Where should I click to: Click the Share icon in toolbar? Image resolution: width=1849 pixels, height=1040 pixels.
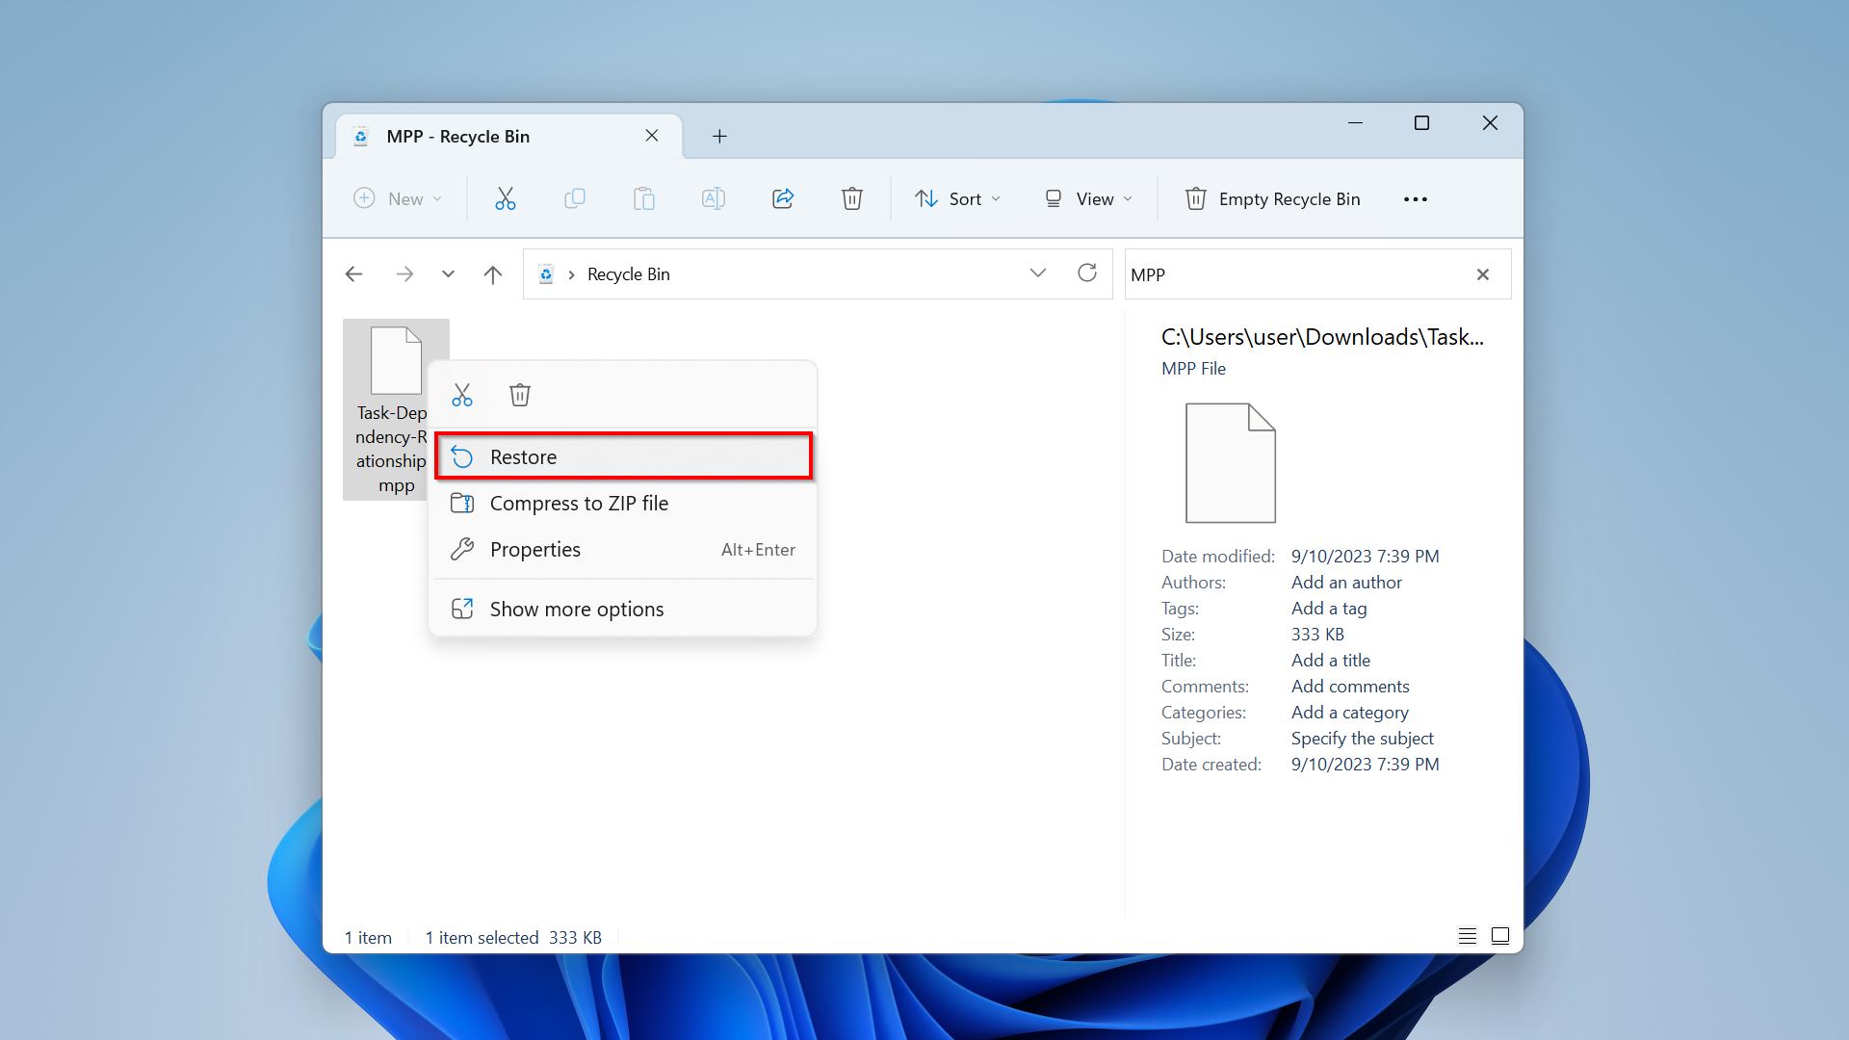click(782, 198)
